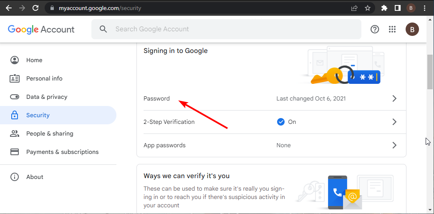Navigate to Home in sidebar

tap(34, 60)
